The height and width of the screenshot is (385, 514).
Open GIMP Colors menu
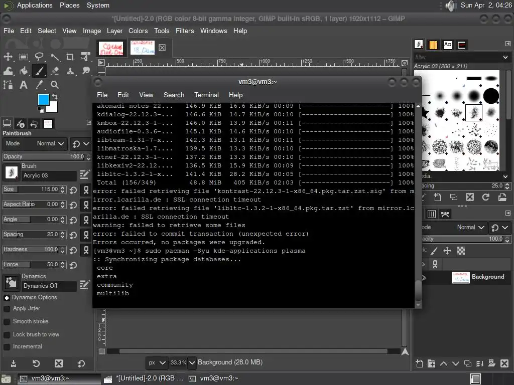pos(138,31)
